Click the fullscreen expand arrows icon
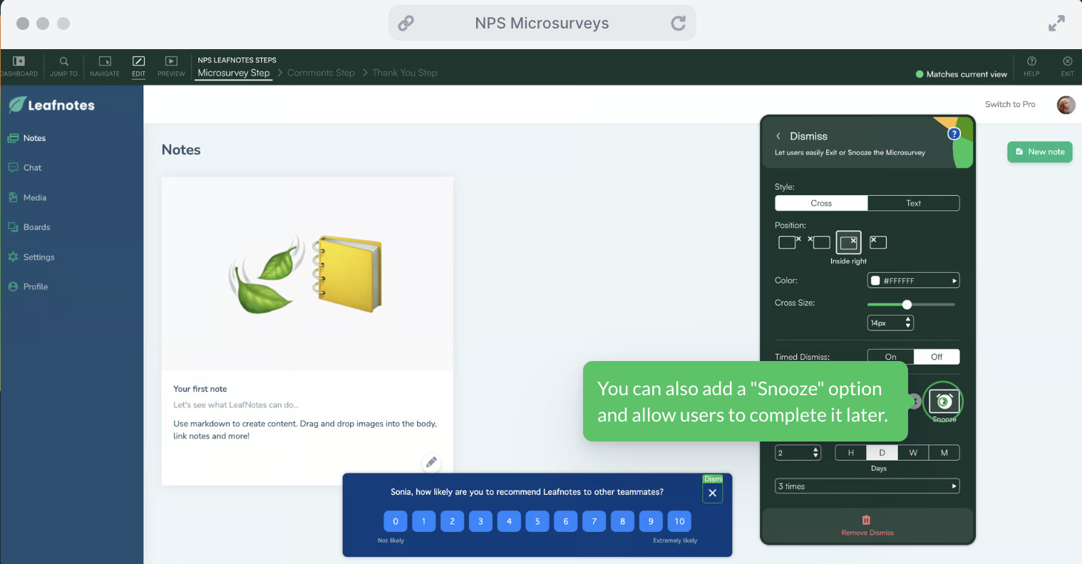 (1056, 23)
